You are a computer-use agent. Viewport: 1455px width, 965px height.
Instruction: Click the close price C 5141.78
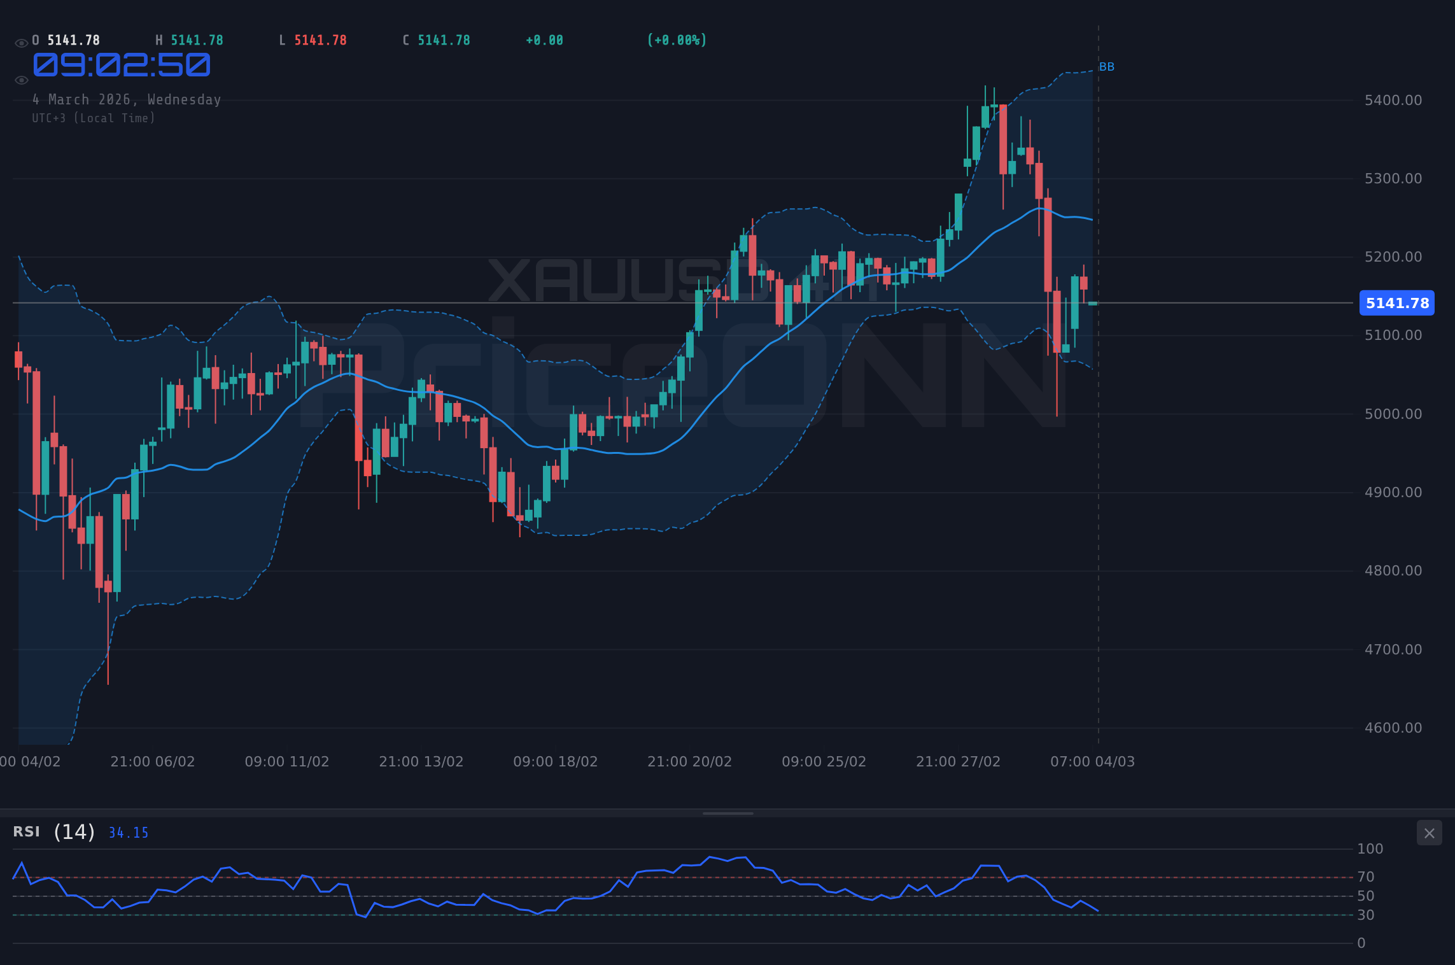point(436,39)
